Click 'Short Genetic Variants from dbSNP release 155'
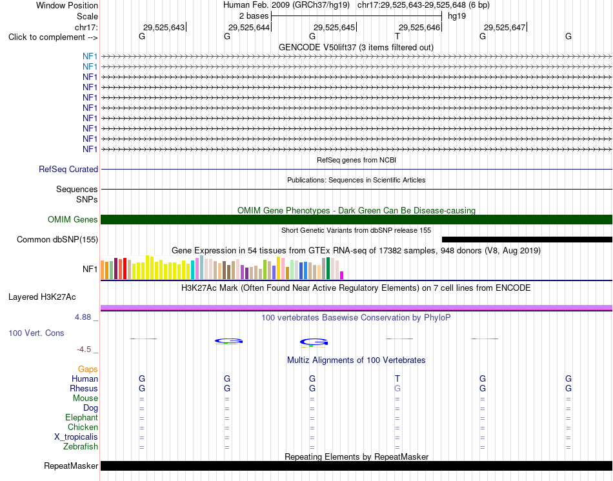 (x=356, y=230)
